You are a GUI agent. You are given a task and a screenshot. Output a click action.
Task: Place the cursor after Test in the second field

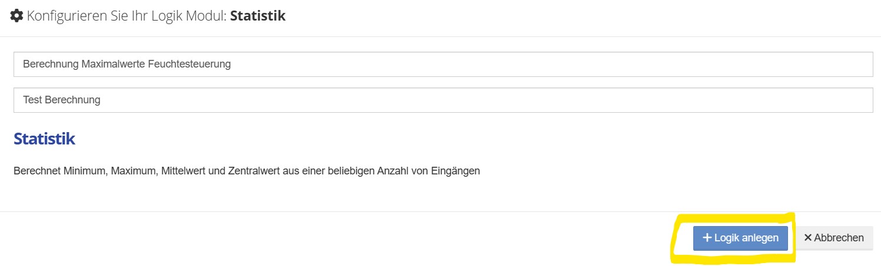[42, 100]
